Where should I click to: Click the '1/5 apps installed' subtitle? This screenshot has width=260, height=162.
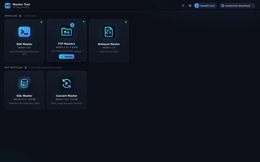21,7
